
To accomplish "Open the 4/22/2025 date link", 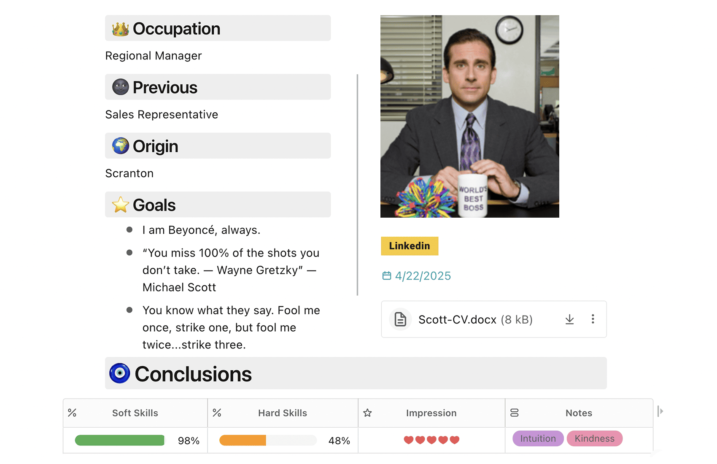I will point(423,276).
